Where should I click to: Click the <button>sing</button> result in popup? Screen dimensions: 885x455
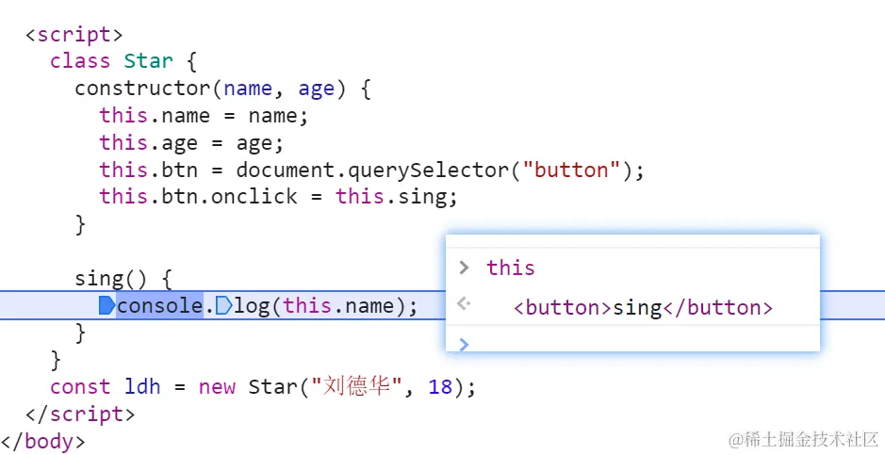point(643,307)
